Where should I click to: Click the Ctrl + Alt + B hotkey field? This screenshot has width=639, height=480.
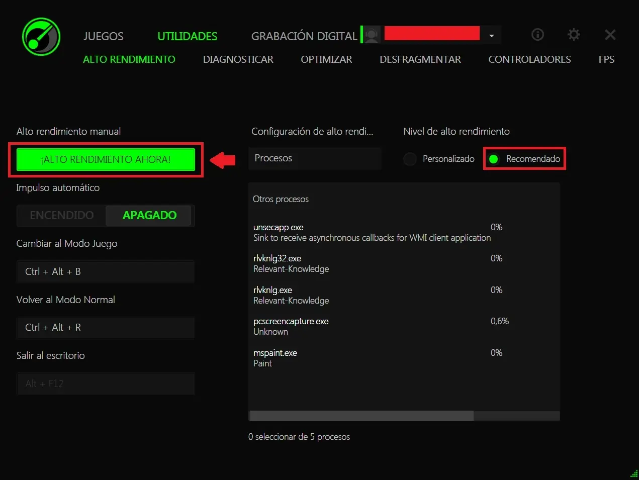106,271
